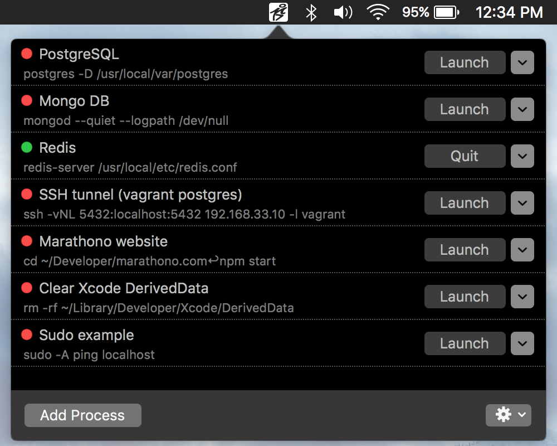557x446 pixels.
Task: Expand the PostgreSQL options chevron
Action: [x=522, y=62]
